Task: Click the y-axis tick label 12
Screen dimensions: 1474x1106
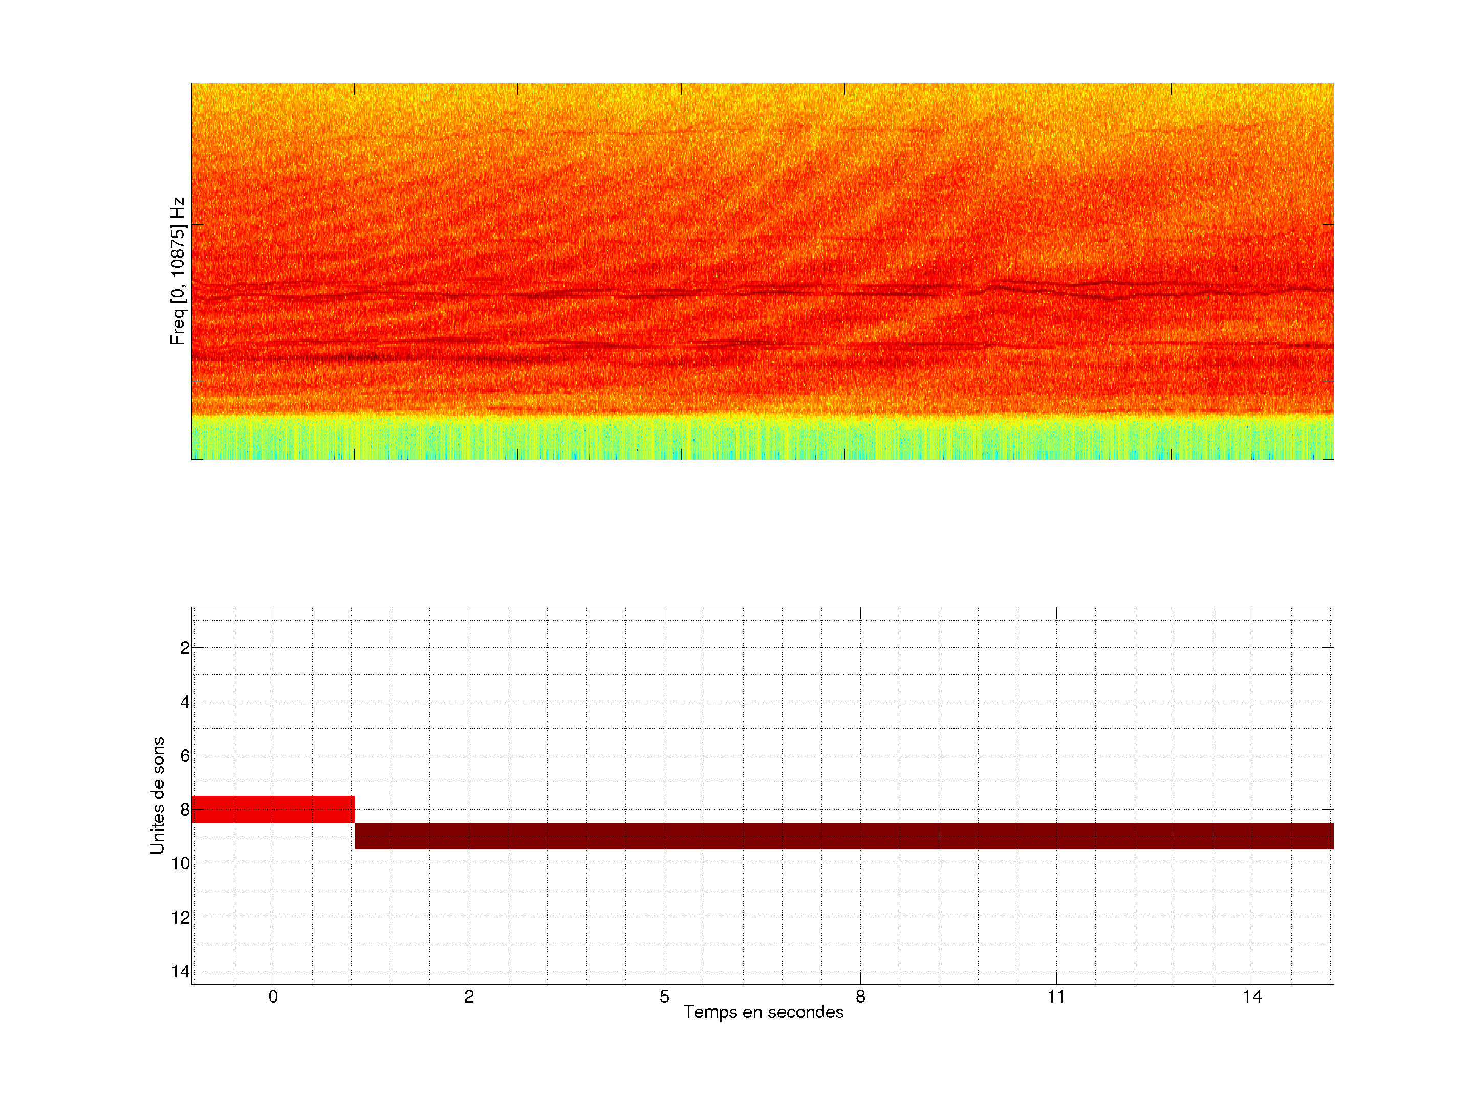Action: pos(181,918)
